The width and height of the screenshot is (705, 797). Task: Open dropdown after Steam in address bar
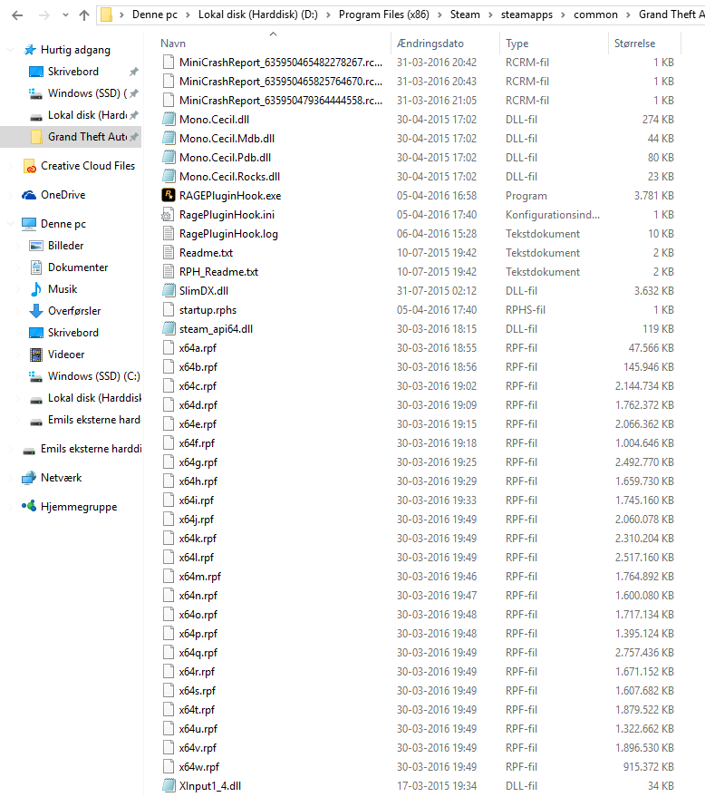(490, 15)
